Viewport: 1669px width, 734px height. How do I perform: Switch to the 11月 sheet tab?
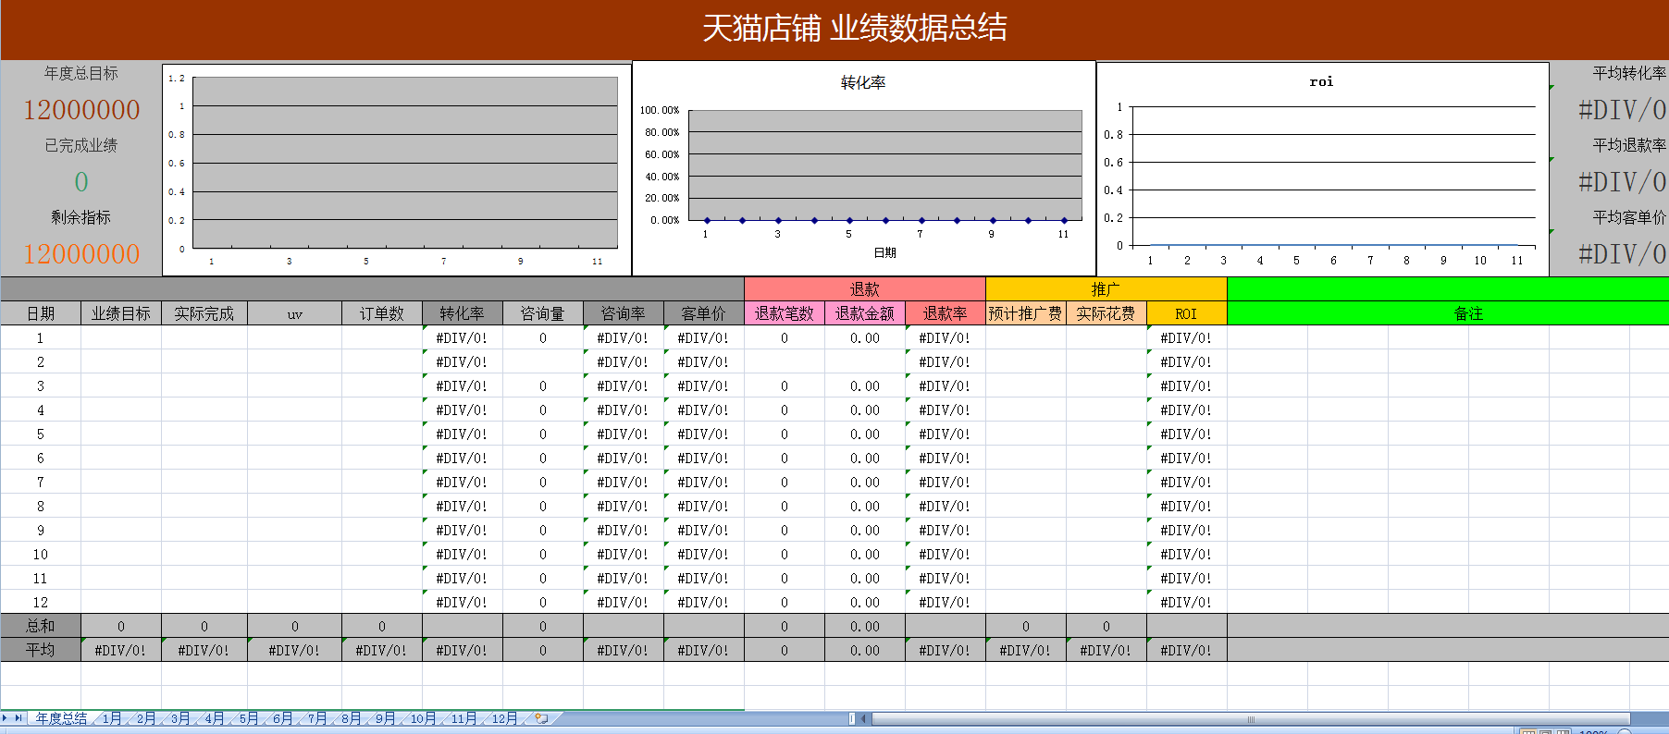click(464, 718)
